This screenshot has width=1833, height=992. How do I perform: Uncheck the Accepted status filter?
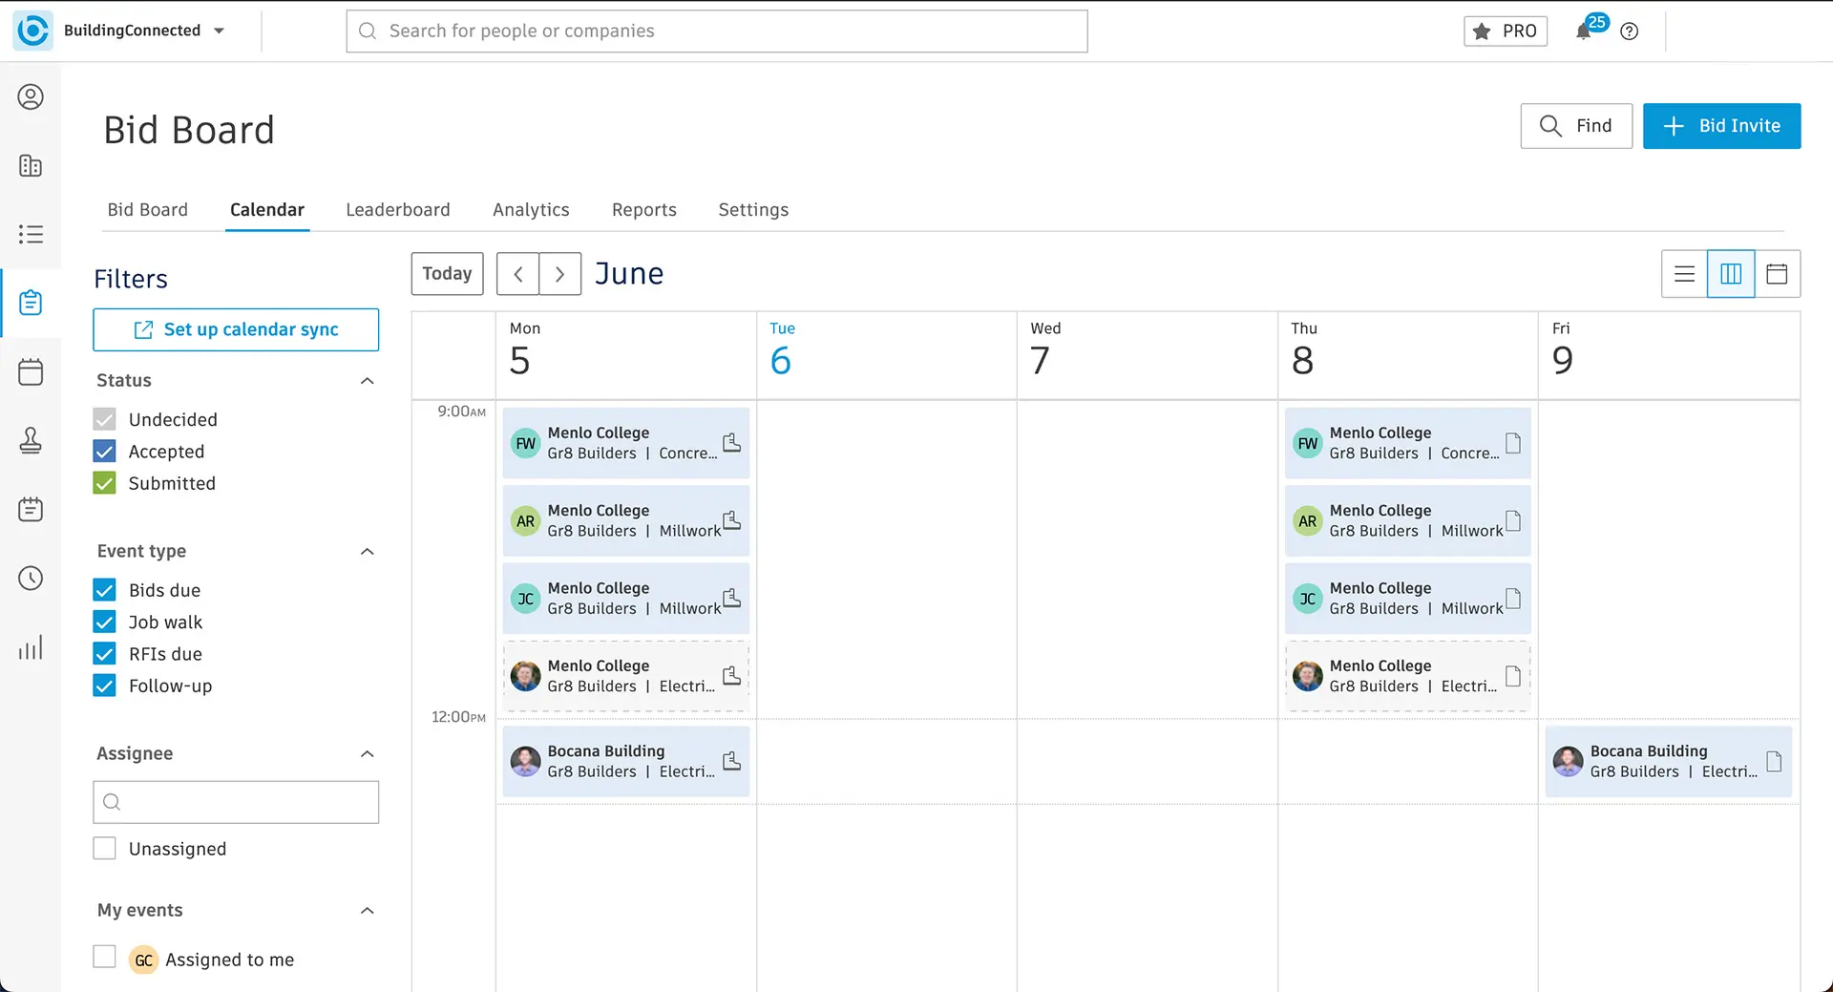tap(105, 452)
